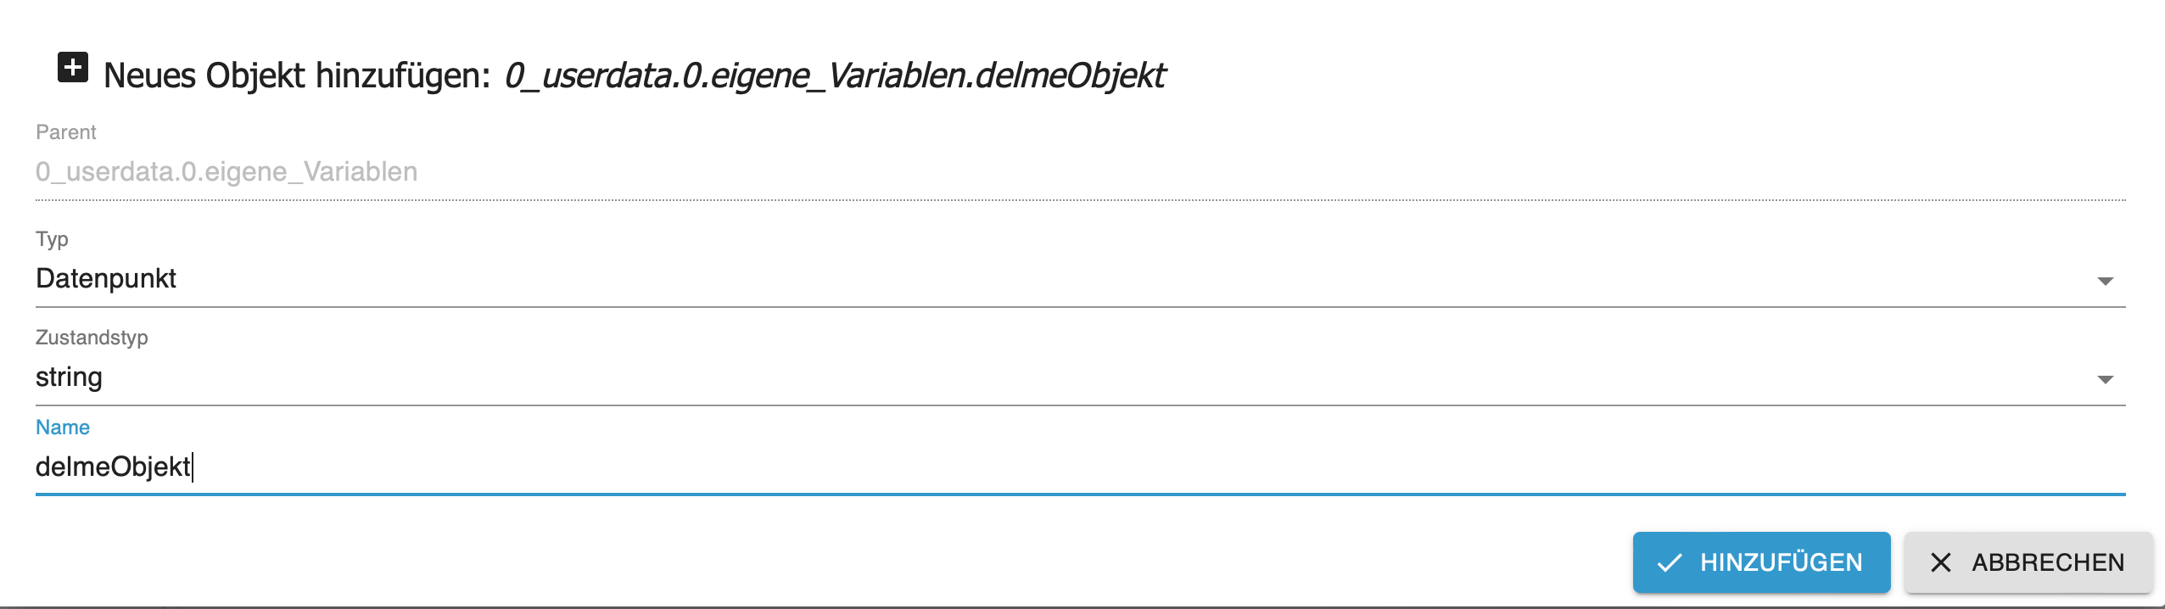The image size is (2165, 609).
Task: Click the Typ field label
Action: [52, 239]
